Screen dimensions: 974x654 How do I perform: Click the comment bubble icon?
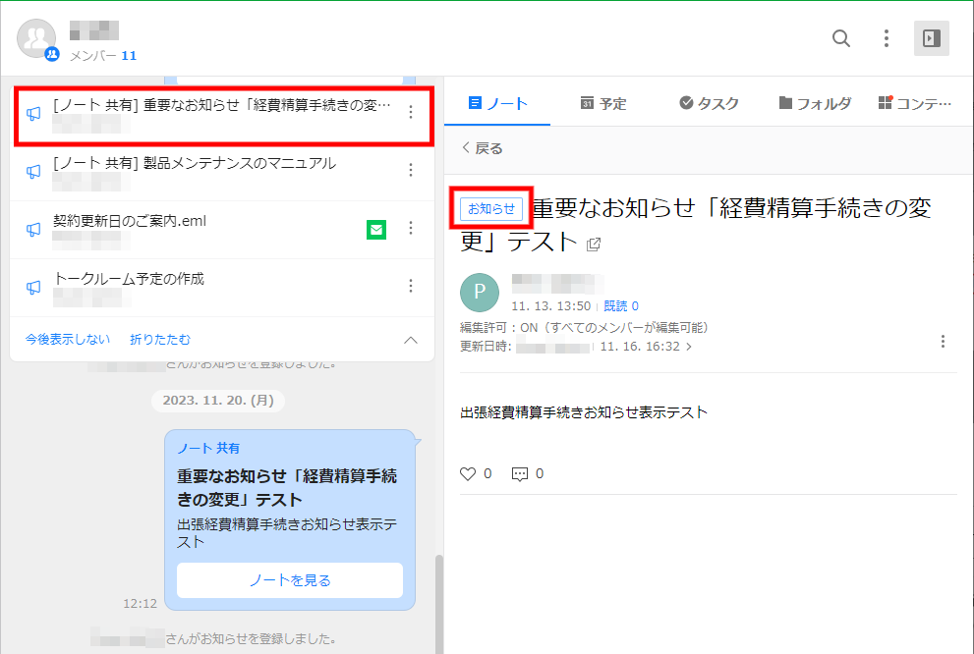pyautogui.click(x=520, y=473)
